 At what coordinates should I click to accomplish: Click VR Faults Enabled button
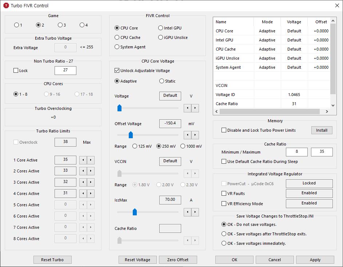coord(309,193)
